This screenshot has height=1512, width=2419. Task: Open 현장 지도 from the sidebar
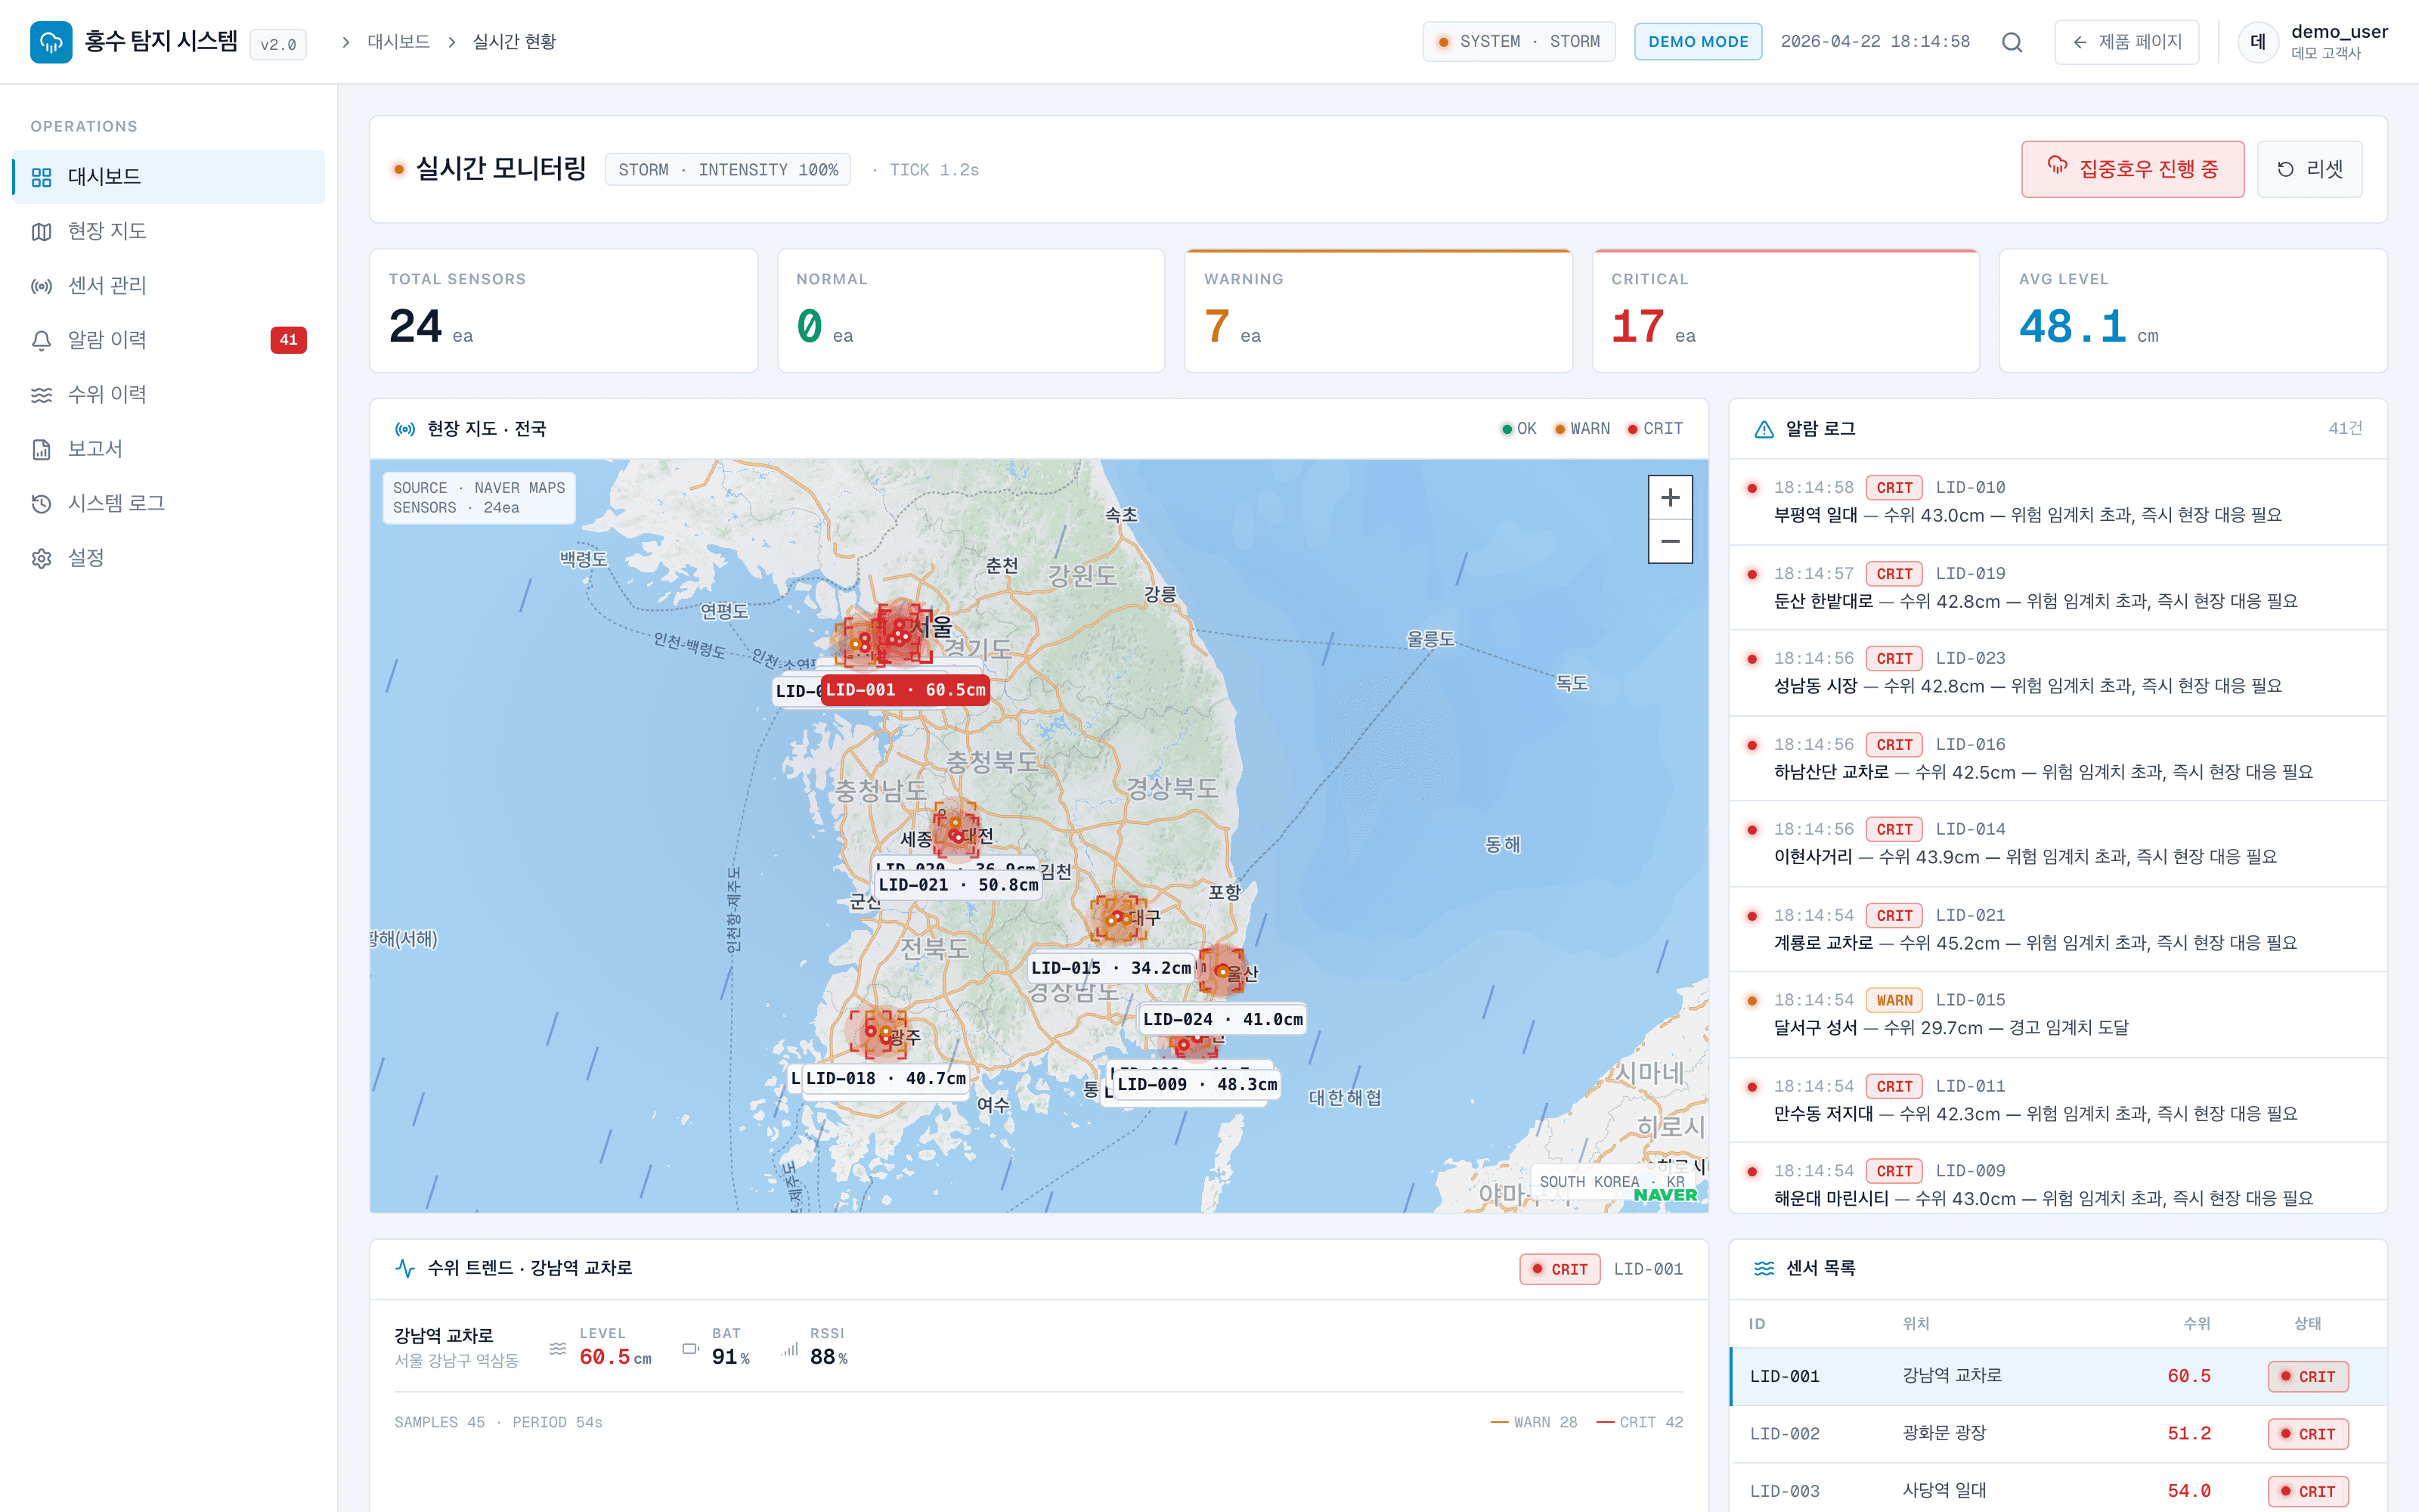[107, 231]
